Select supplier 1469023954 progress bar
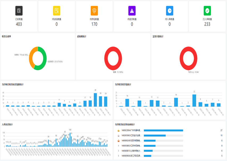227x161 pixels. 163,130
